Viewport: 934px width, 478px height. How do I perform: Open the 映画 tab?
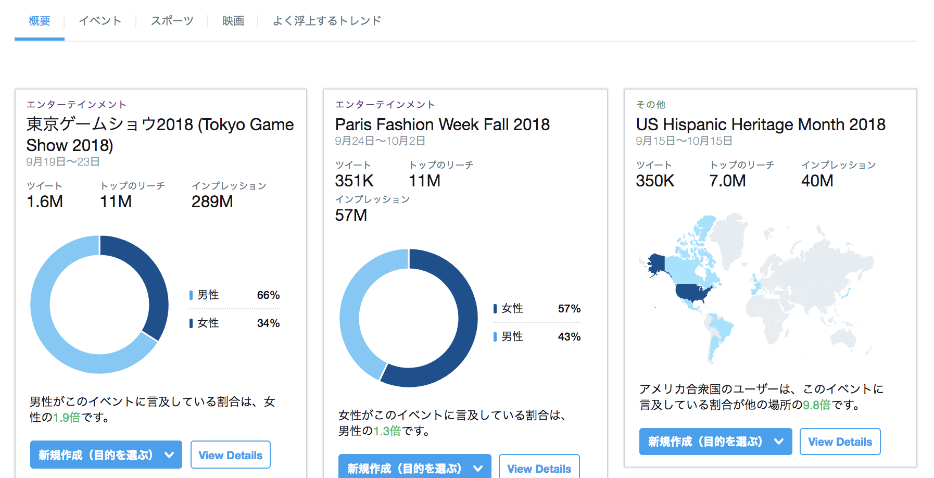[x=233, y=21]
